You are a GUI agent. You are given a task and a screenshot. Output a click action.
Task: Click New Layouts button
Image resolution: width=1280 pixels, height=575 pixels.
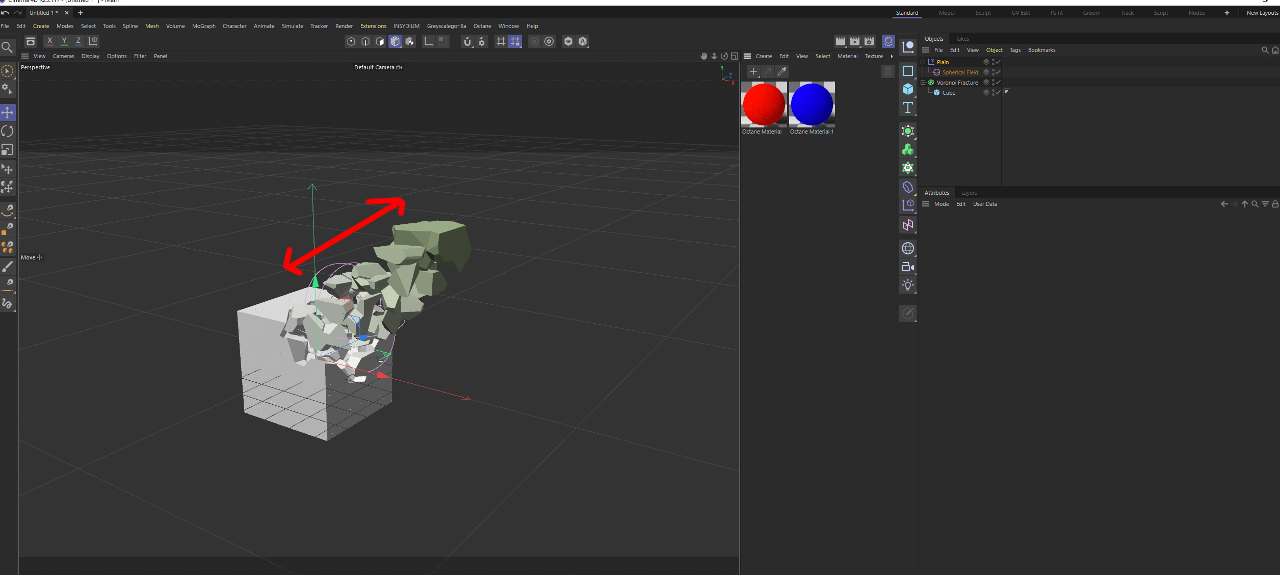[1262, 13]
